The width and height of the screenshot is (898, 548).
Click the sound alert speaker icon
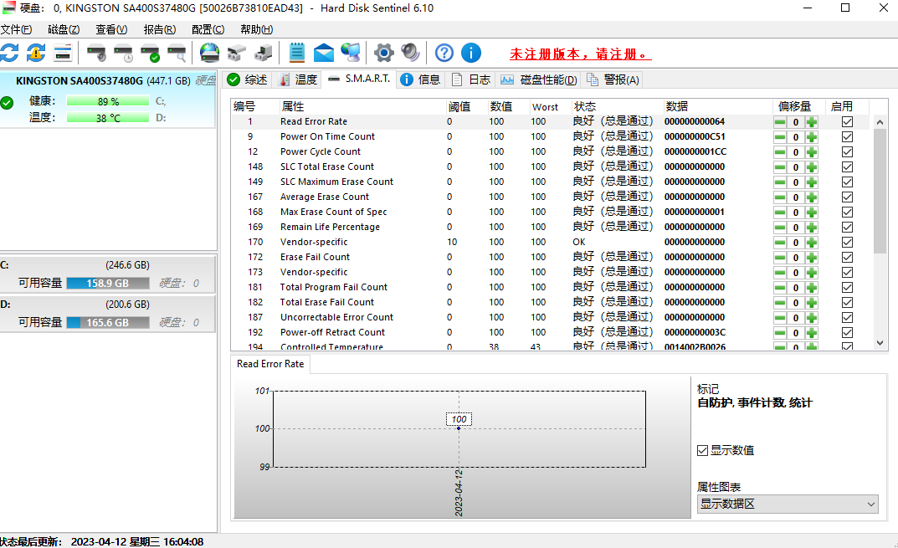(x=409, y=52)
